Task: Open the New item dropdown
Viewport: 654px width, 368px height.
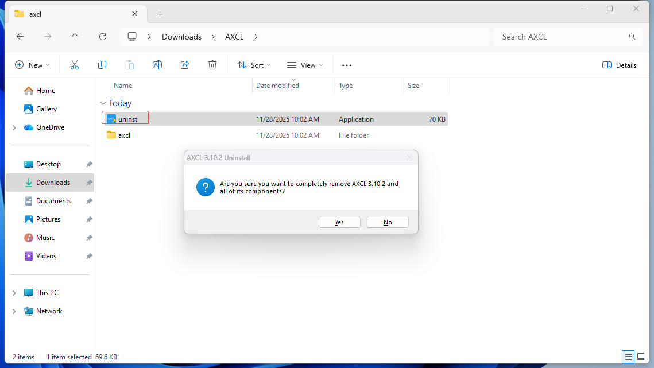Action: [x=33, y=65]
